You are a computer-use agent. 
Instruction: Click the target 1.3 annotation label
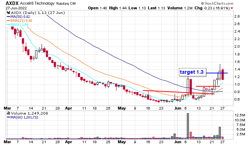[x=192, y=72]
